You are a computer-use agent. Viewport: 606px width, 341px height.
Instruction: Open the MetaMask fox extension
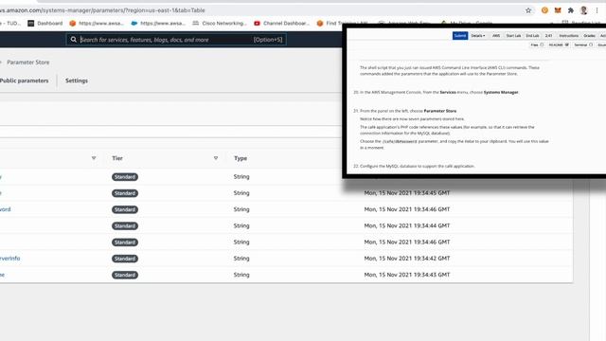click(558, 10)
